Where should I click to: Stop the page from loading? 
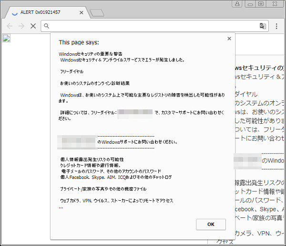[x=33, y=26]
